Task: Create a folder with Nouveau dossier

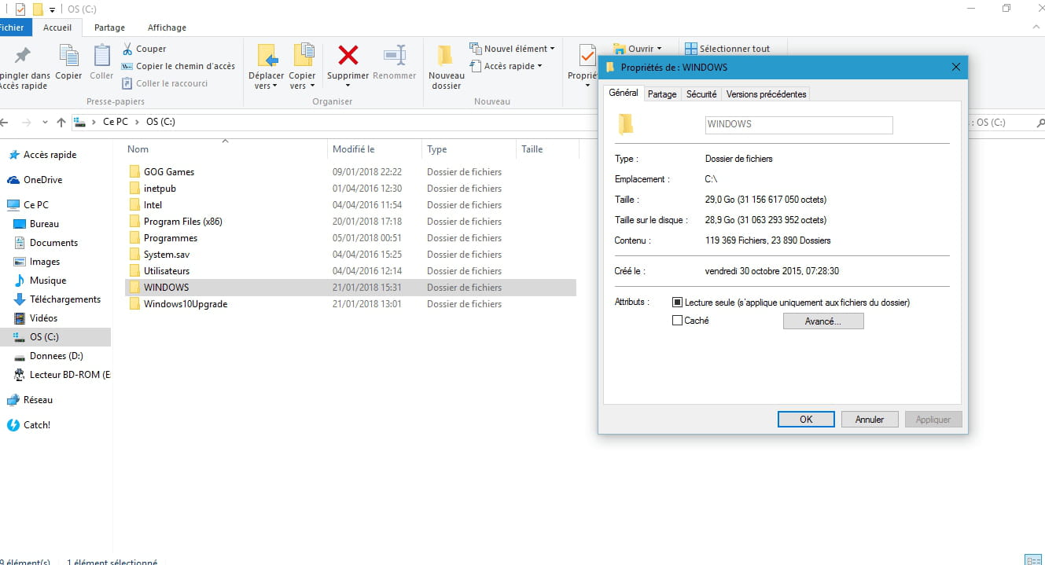Action: point(446,67)
